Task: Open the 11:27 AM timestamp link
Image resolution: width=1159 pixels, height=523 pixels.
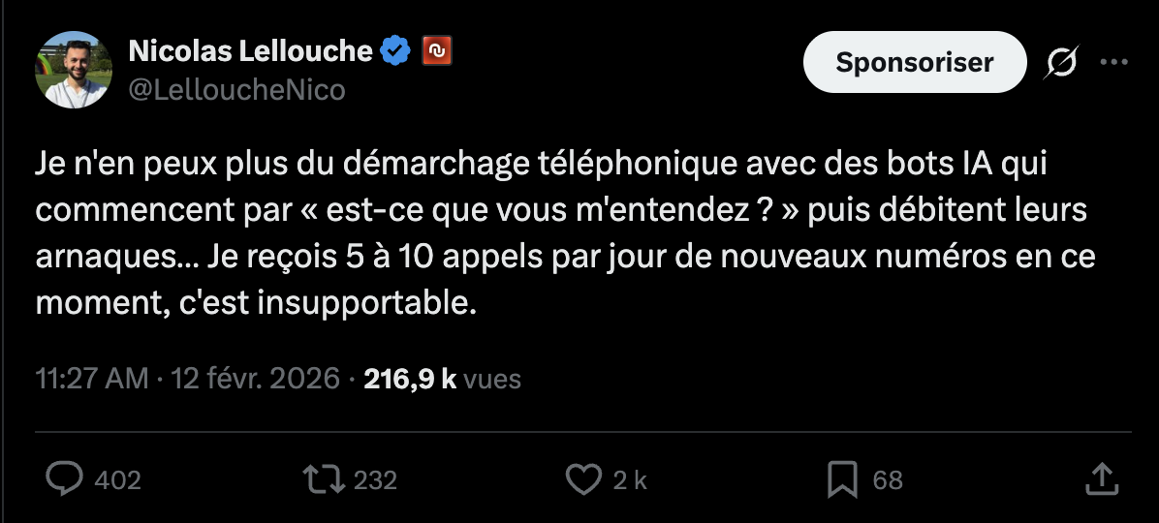Action: (92, 379)
